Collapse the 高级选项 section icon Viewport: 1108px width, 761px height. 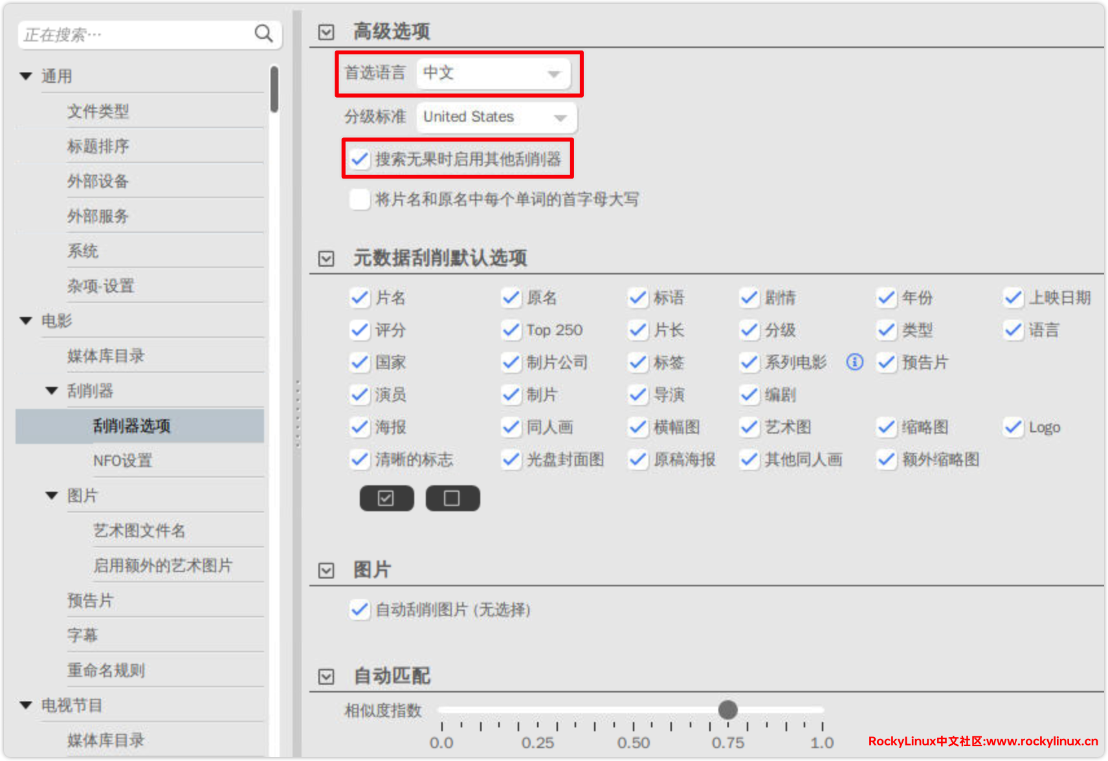tap(326, 32)
